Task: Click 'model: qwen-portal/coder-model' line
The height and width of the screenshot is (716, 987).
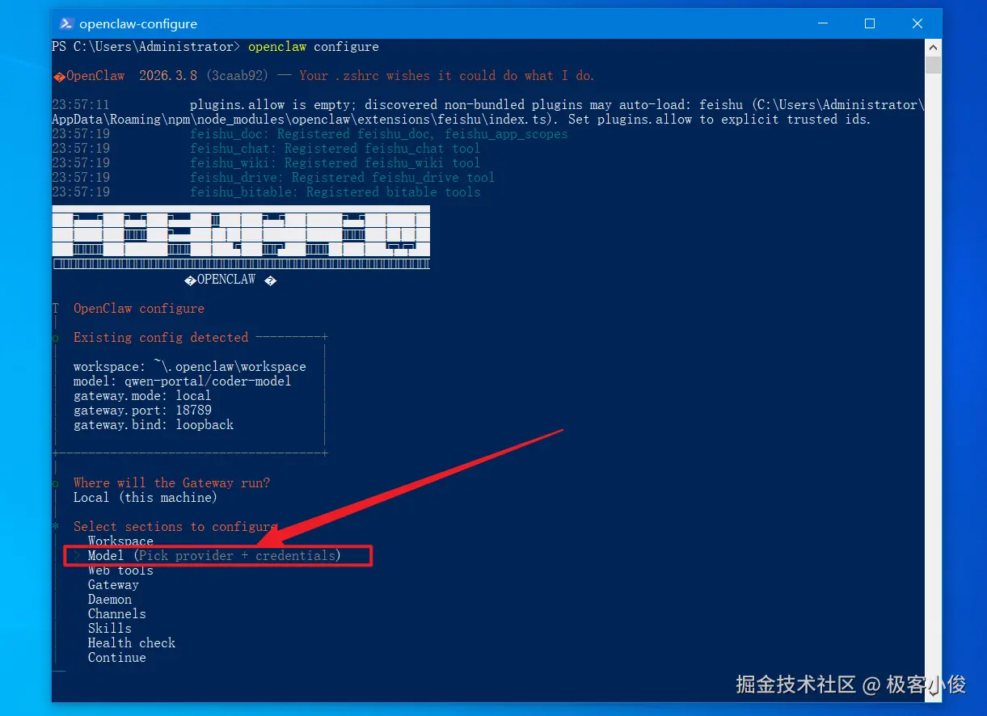Action: tap(182, 381)
